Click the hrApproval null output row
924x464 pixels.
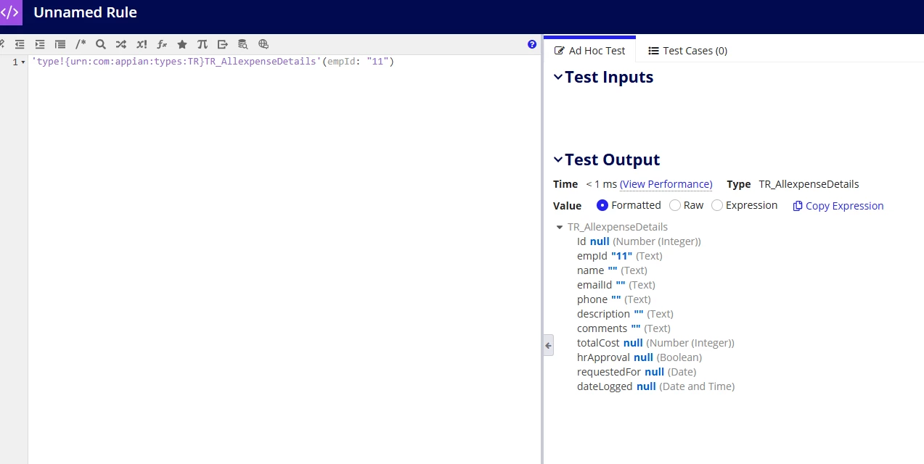pyautogui.click(x=639, y=357)
